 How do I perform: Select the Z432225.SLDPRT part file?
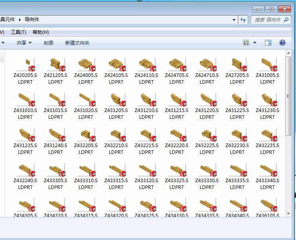click(x=207, y=141)
